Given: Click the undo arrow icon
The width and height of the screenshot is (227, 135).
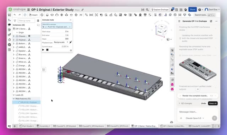Looking at the screenshot, I should pos(15,15).
